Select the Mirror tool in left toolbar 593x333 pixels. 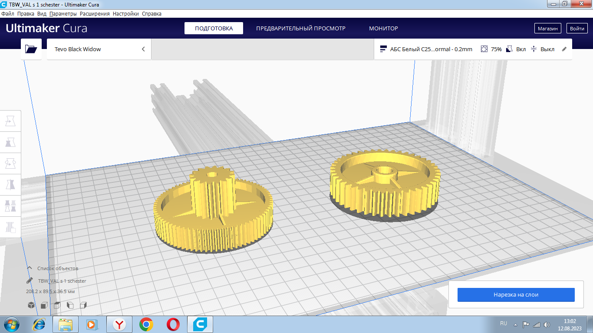10,185
